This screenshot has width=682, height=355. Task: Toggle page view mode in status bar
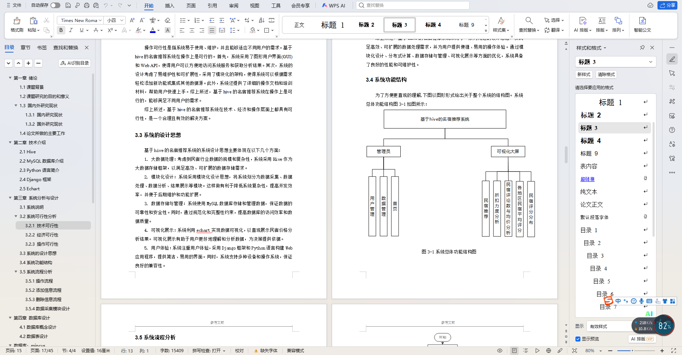[514, 351]
